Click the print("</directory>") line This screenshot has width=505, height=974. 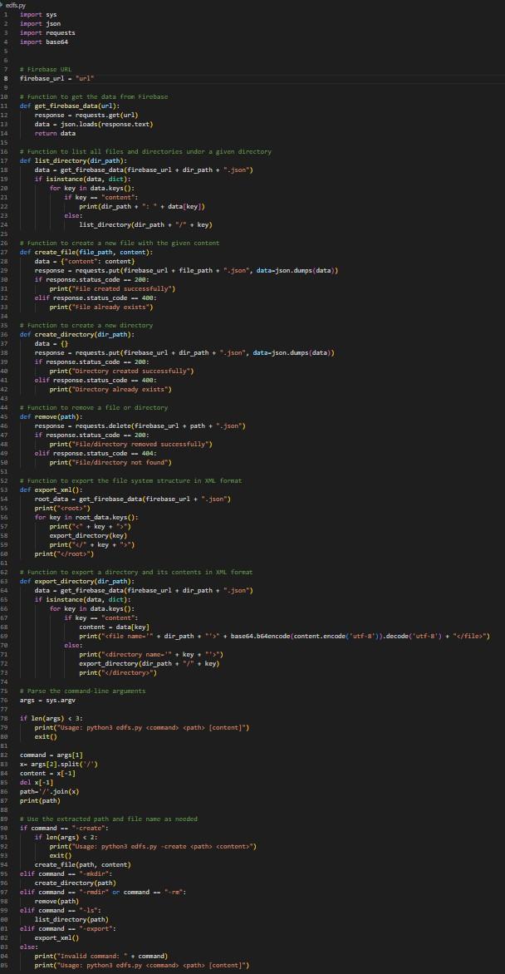tap(118, 672)
